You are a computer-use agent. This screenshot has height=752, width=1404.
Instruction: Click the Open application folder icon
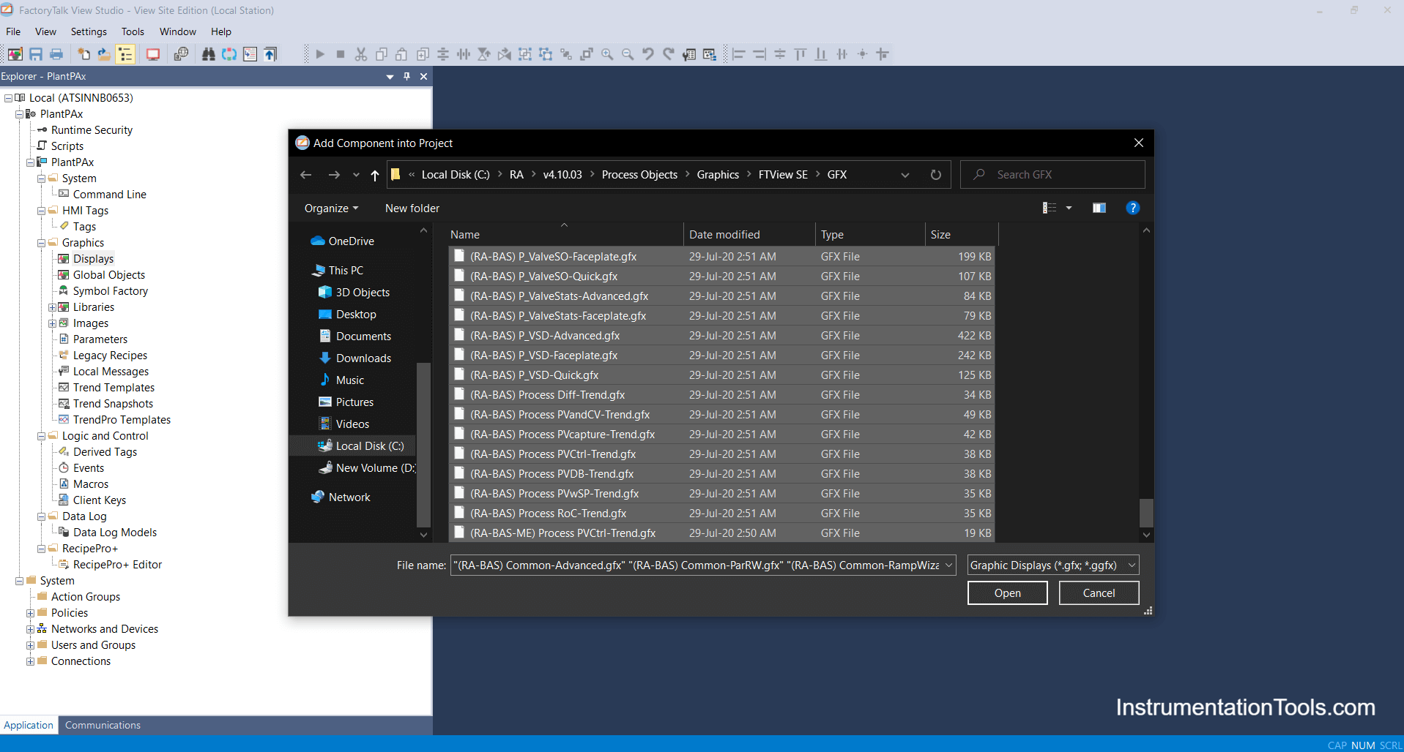(x=104, y=54)
